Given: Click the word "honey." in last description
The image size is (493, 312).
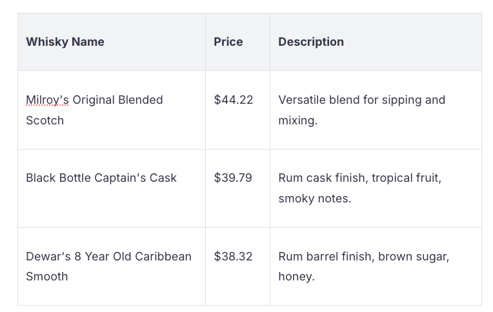Looking at the screenshot, I should (297, 277).
